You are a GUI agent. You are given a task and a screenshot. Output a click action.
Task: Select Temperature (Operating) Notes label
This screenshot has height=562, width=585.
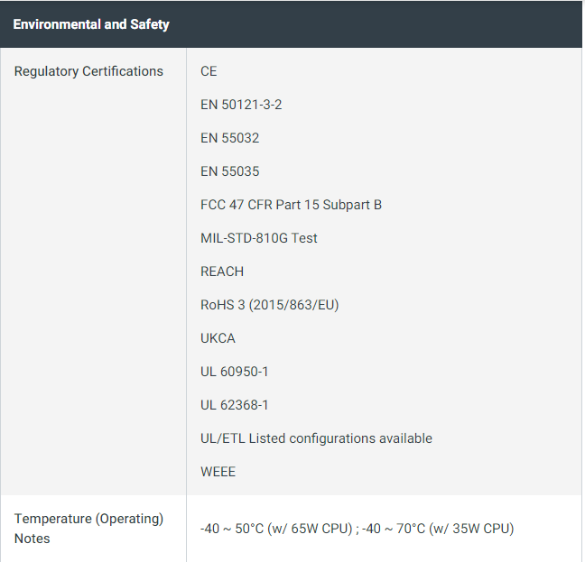coord(88,529)
